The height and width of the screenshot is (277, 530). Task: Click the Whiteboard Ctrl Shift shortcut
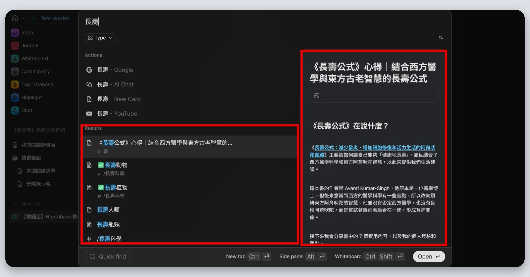tap(370, 256)
